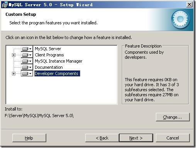The image size is (196, 148).
Task: Click the 'Components used by developers.' description
Action: coord(144,54)
